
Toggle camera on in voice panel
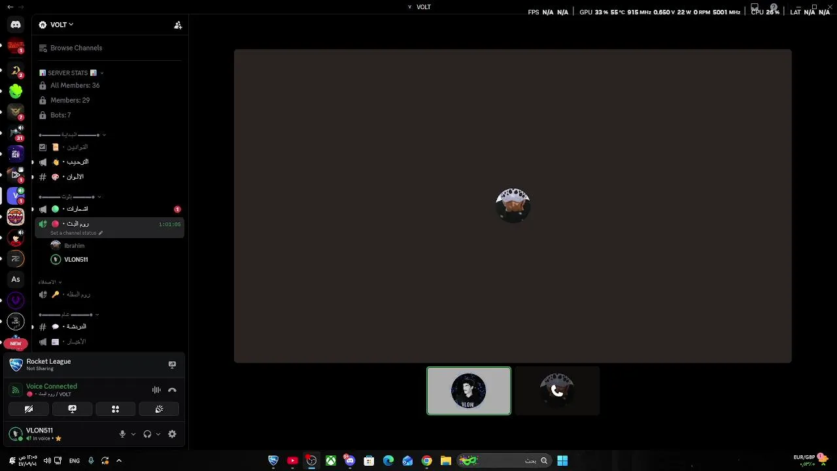click(29, 409)
